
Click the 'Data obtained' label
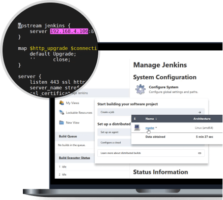point(155,137)
